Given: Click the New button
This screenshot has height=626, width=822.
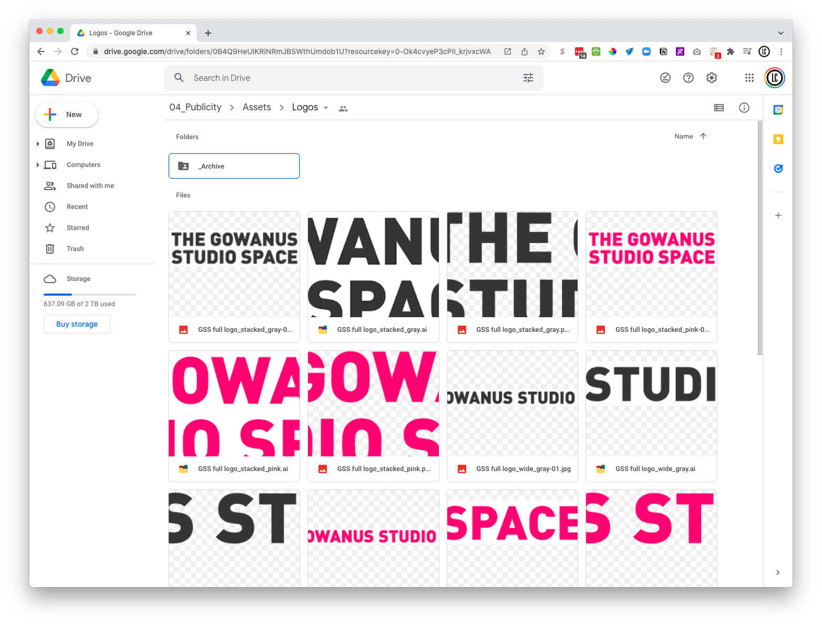Looking at the screenshot, I should click(67, 114).
